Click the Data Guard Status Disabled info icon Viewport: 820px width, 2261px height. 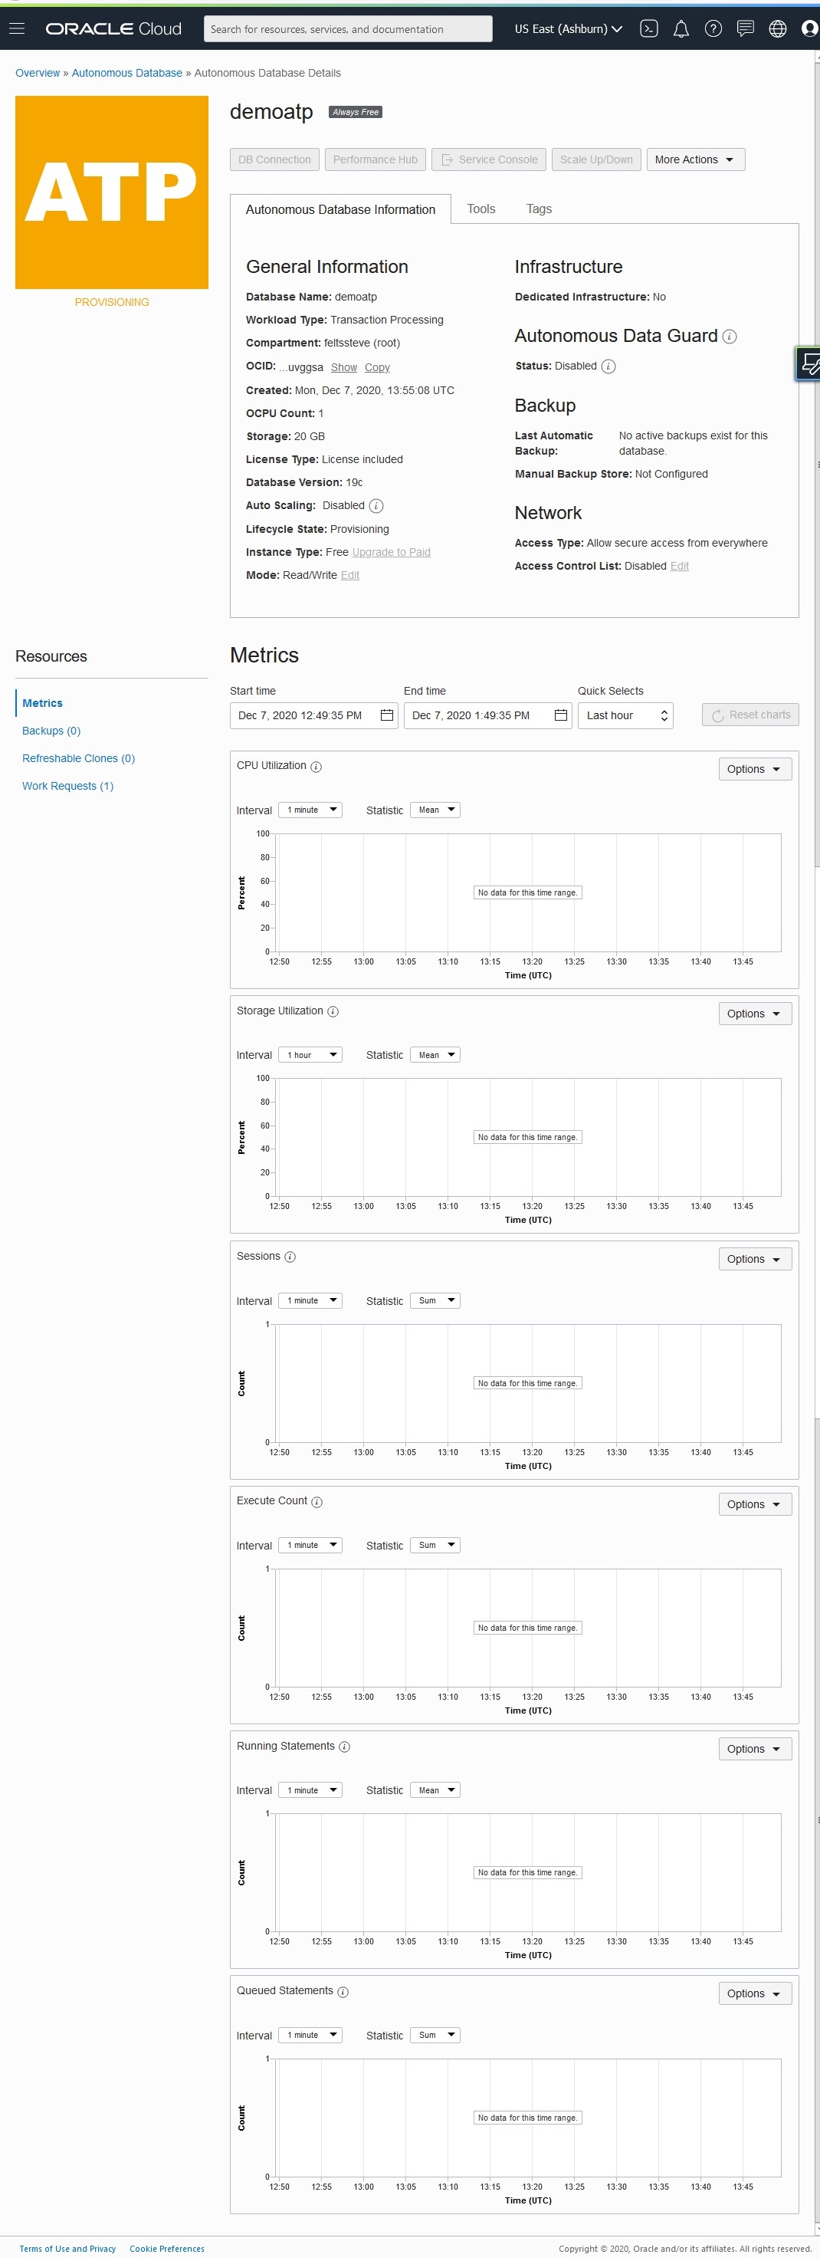pos(608,366)
